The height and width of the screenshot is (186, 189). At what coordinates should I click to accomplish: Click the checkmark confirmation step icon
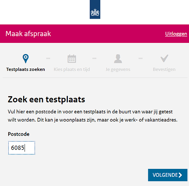point(164,59)
